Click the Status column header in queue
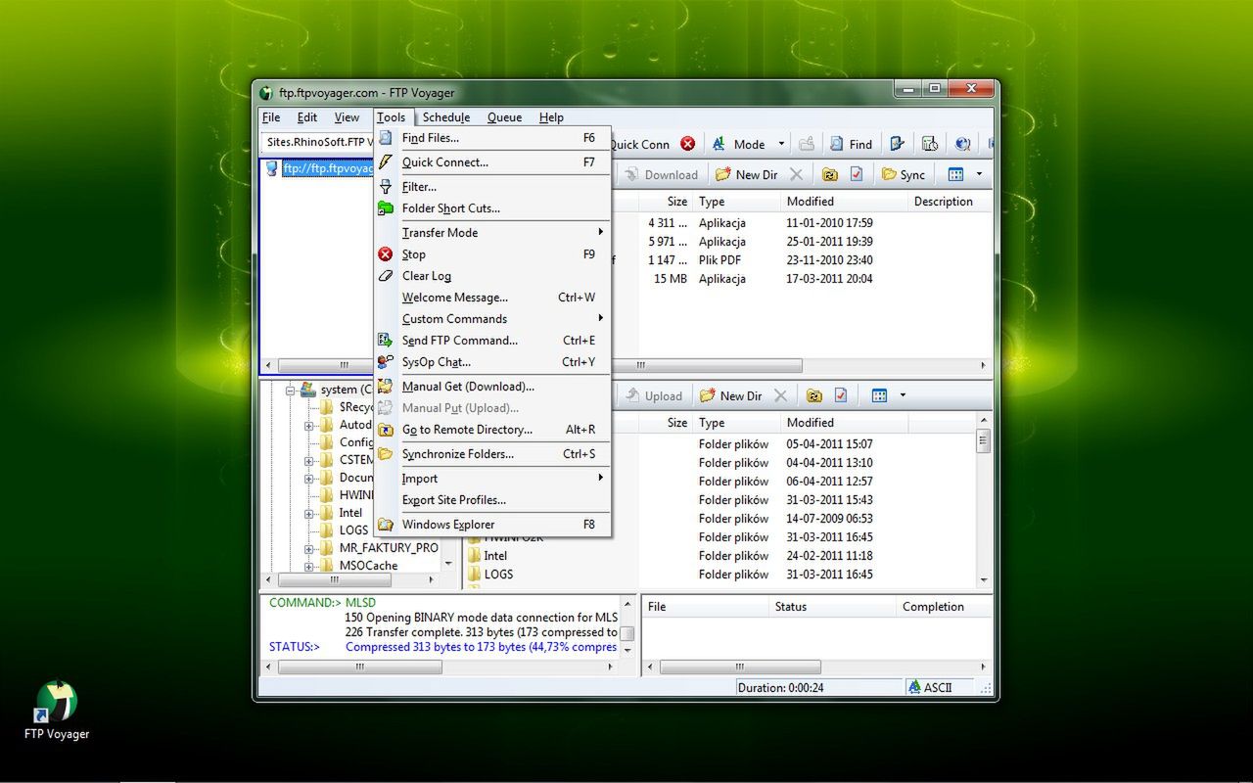 [831, 607]
